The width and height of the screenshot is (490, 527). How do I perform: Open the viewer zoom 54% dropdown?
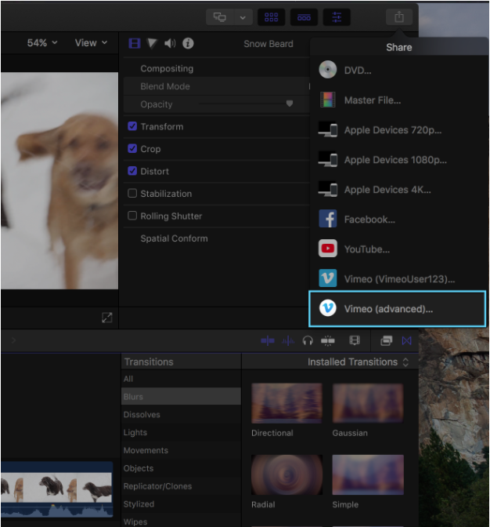pyautogui.click(x=42, y=43)
